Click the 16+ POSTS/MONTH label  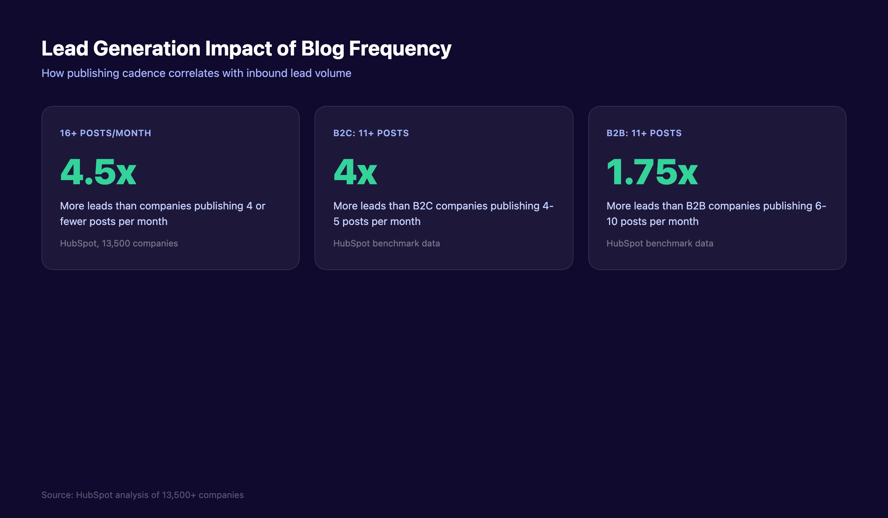105,133
